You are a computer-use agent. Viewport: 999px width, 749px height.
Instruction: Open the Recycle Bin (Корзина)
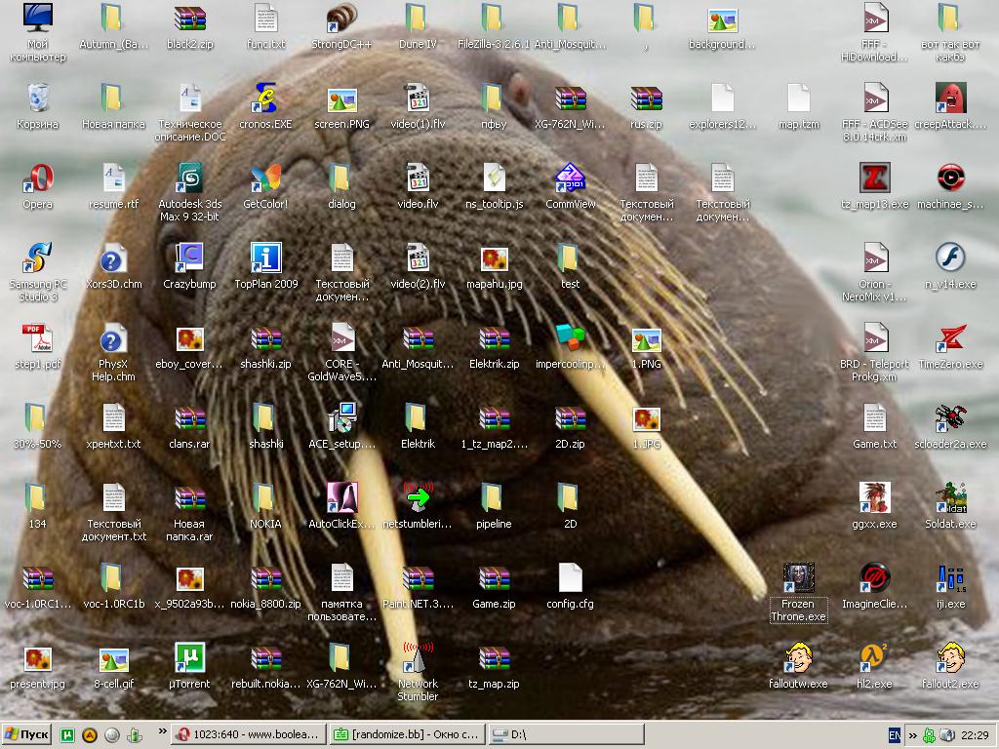(x=37, y=99)
